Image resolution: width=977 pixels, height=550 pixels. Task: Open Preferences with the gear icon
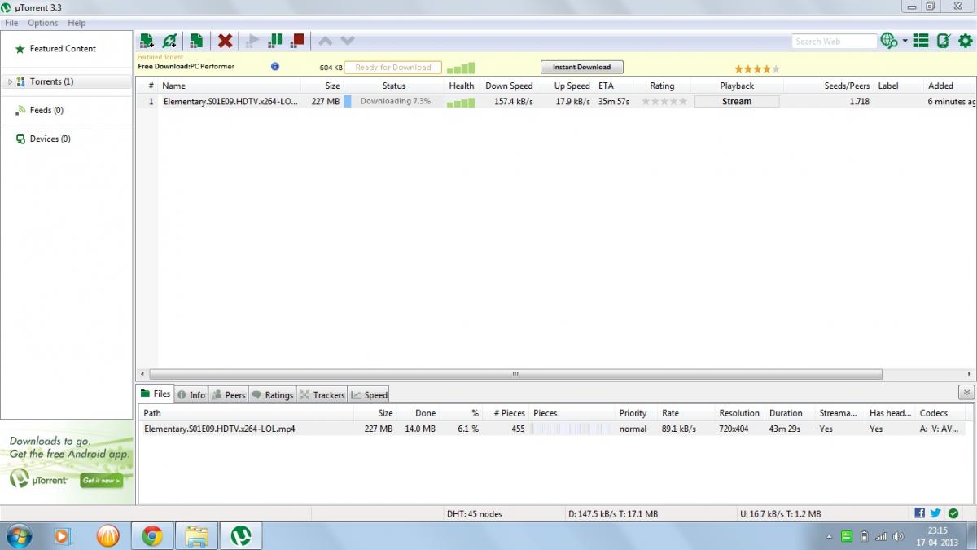[x=965, y=41]
